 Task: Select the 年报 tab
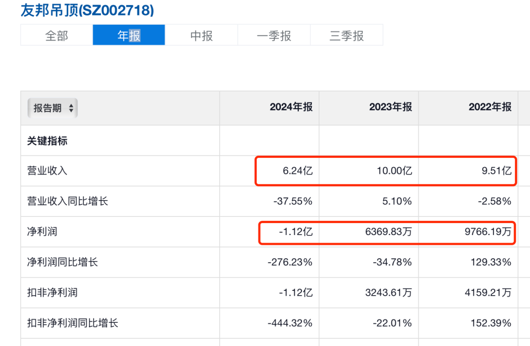pos(129,36)
